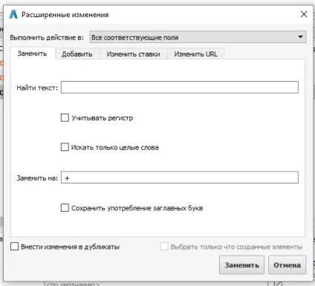
Task: Click the 'Заменить' button
Action: click(x=241, y=265)
